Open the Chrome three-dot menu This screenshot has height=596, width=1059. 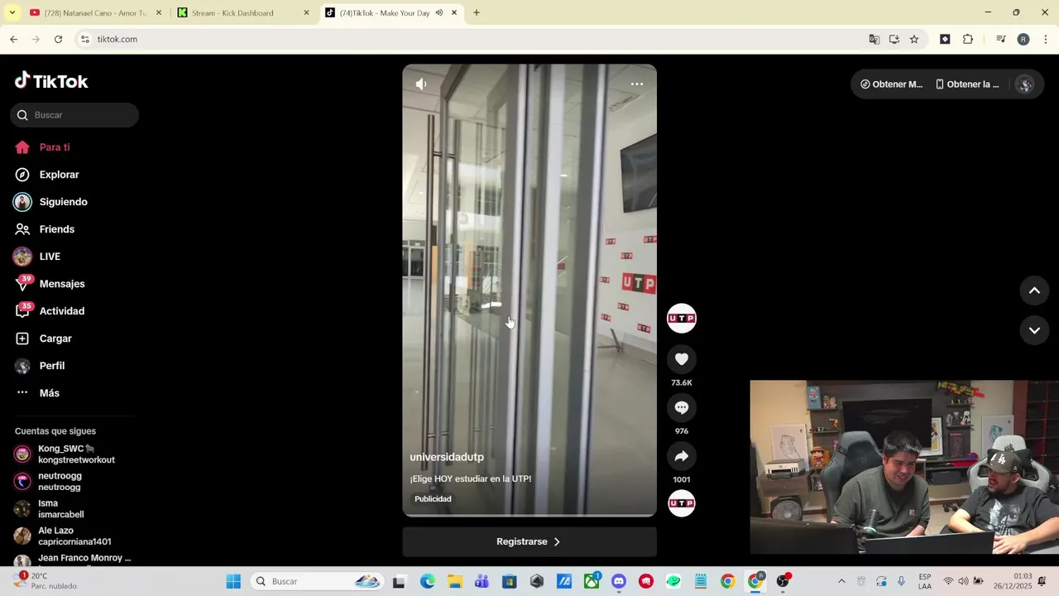point(1046,39)
